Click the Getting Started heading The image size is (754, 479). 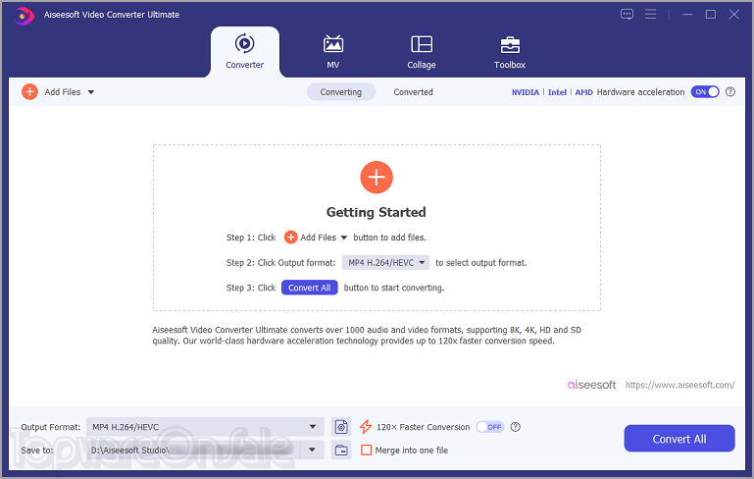377,212
